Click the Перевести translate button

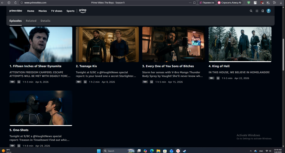(x=207, y=3)
